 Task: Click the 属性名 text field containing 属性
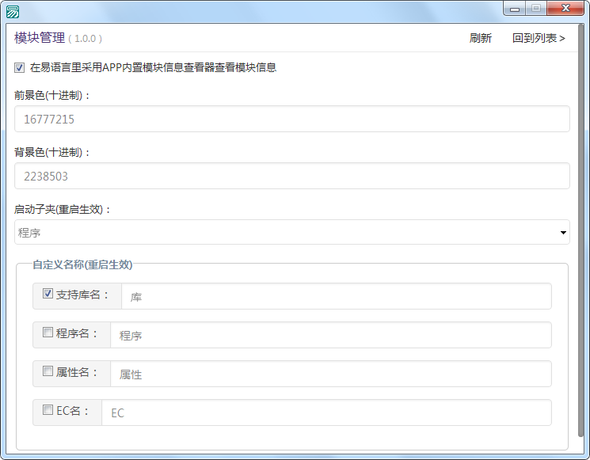[331, 374]
